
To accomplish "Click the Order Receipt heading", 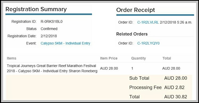I will pos(136,10).
